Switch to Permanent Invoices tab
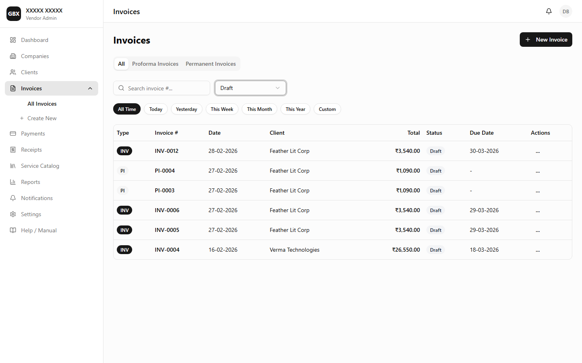Viewport: 582px width, 363px height. (211, 64)
